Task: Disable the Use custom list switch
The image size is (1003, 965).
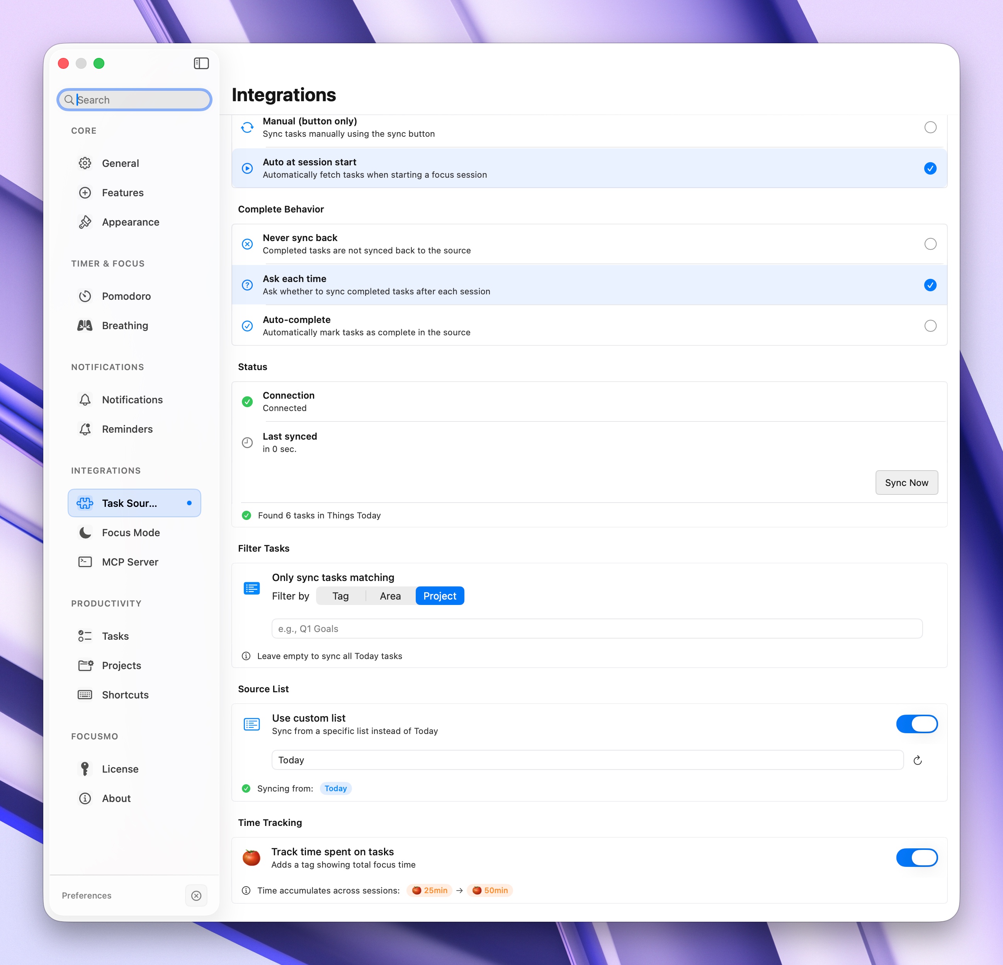Action: pyautogui.click(x=916, y=724)
